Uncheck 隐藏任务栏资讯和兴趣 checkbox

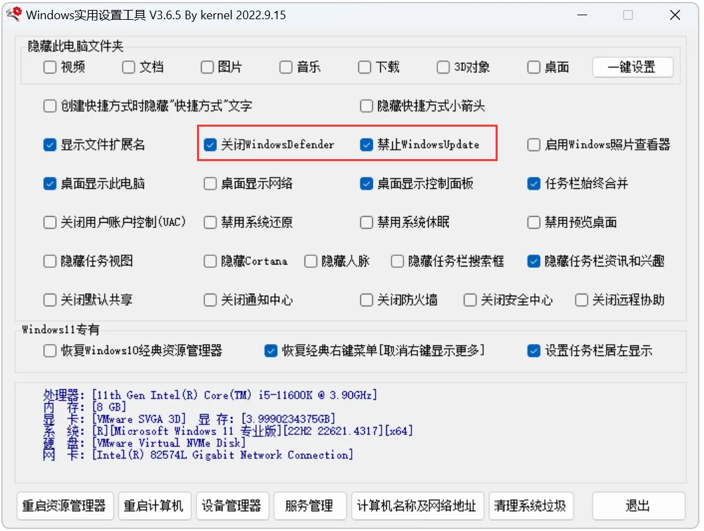[534, 261]
